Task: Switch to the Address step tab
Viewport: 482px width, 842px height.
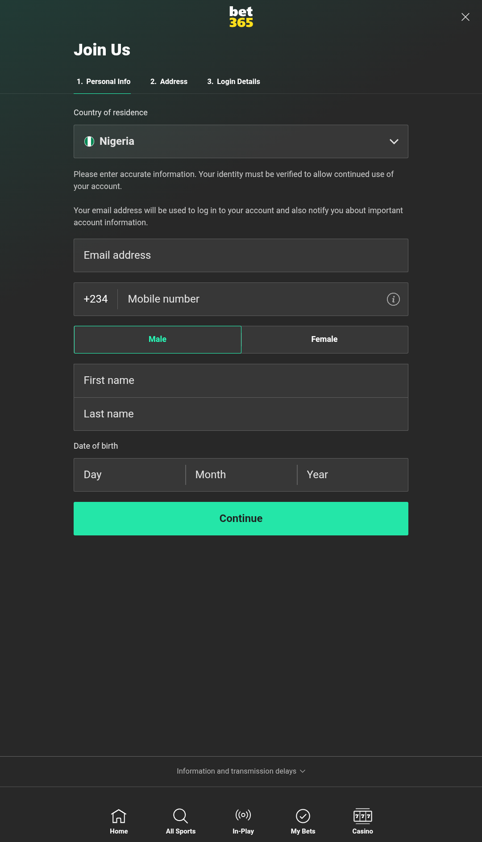Action: 169,81
